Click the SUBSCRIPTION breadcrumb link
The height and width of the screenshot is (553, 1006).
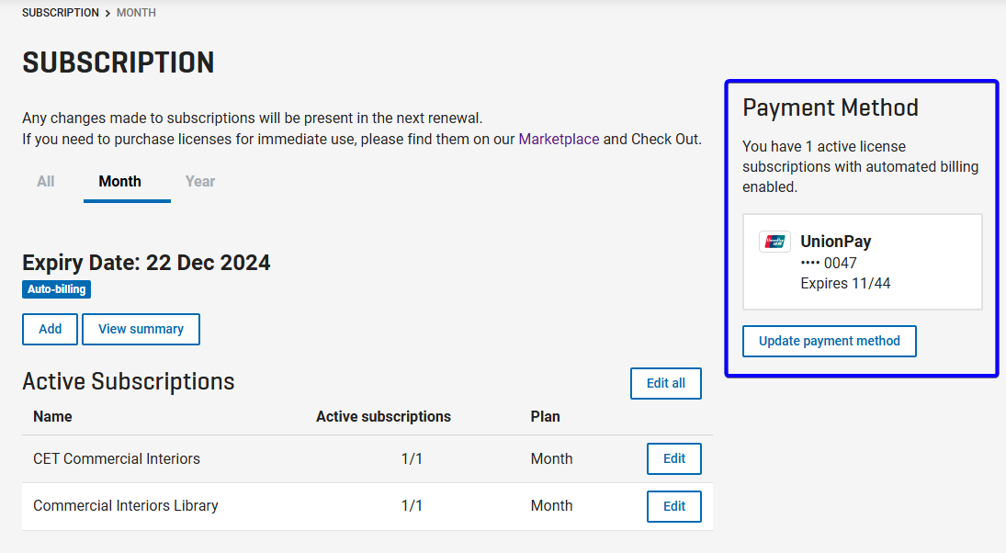pos(61,13)
